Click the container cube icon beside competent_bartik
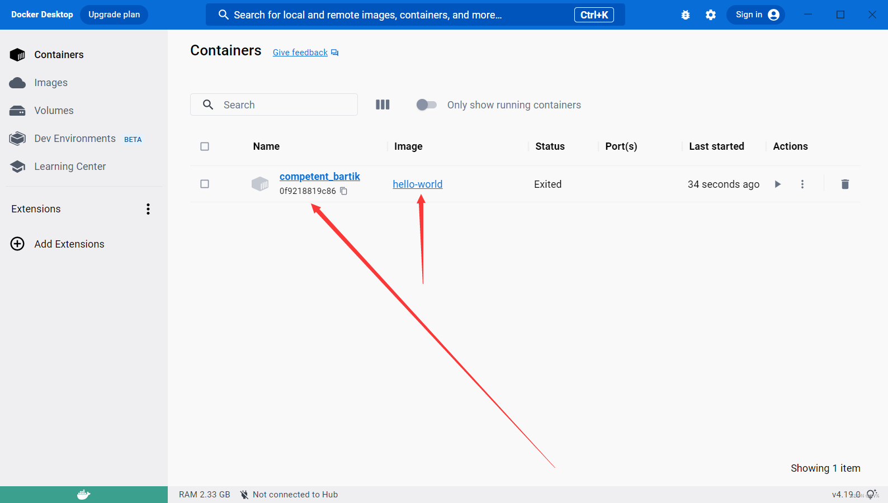The width and height of the screenshot is (888, 503). coord(260,184)
